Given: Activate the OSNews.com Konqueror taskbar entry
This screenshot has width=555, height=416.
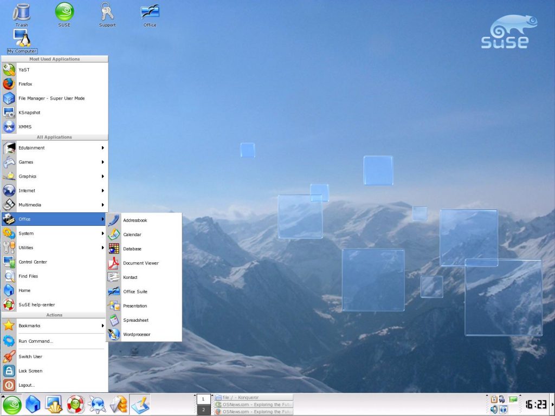Looking at the screenshot, I should coord(255,404).
